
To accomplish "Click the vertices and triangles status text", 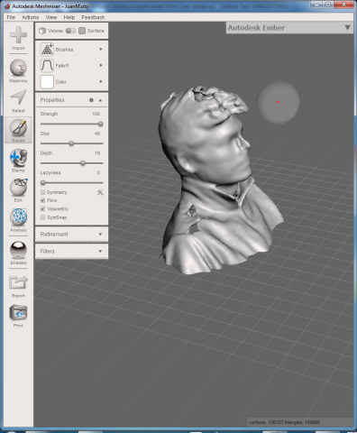I will [285, 422].
